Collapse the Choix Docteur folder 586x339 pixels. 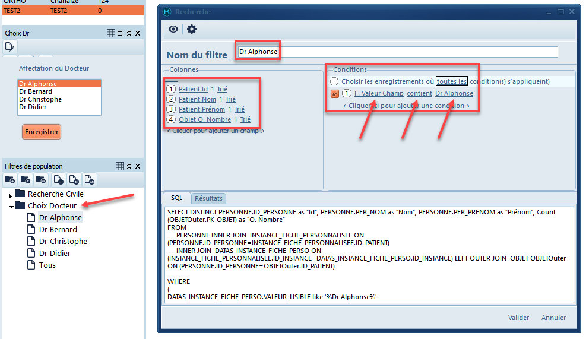click(11, 206)
